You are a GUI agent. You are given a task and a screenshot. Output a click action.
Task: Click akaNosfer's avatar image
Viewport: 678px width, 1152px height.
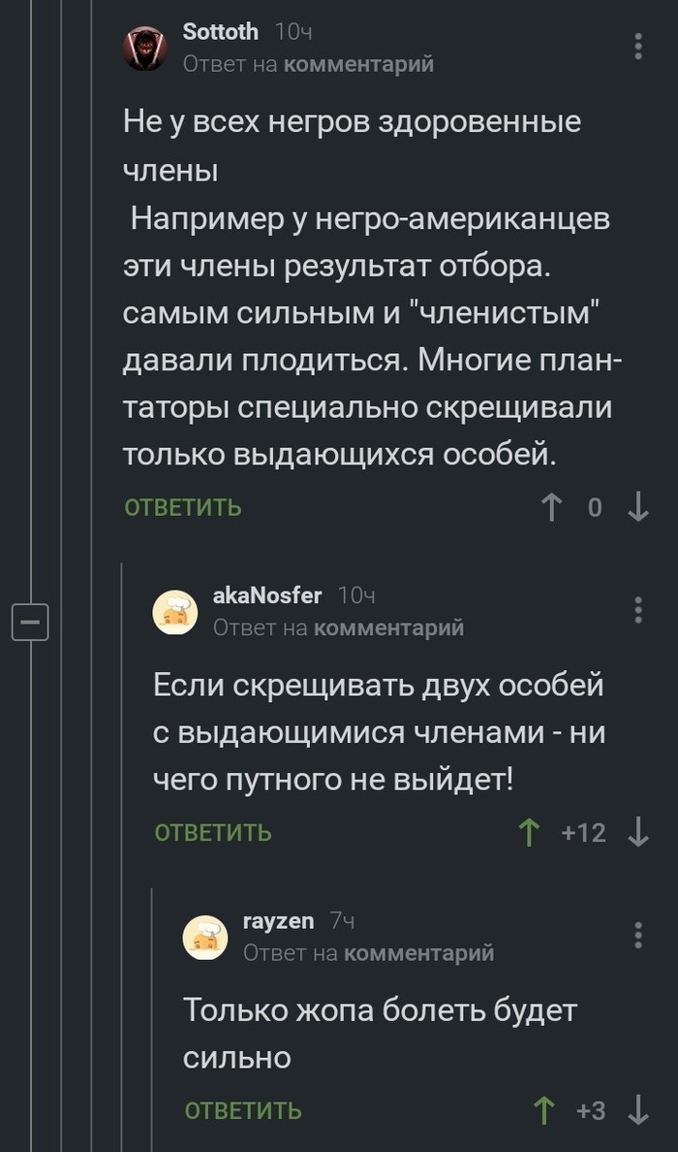pyautogui.click(x=175, y=612)
